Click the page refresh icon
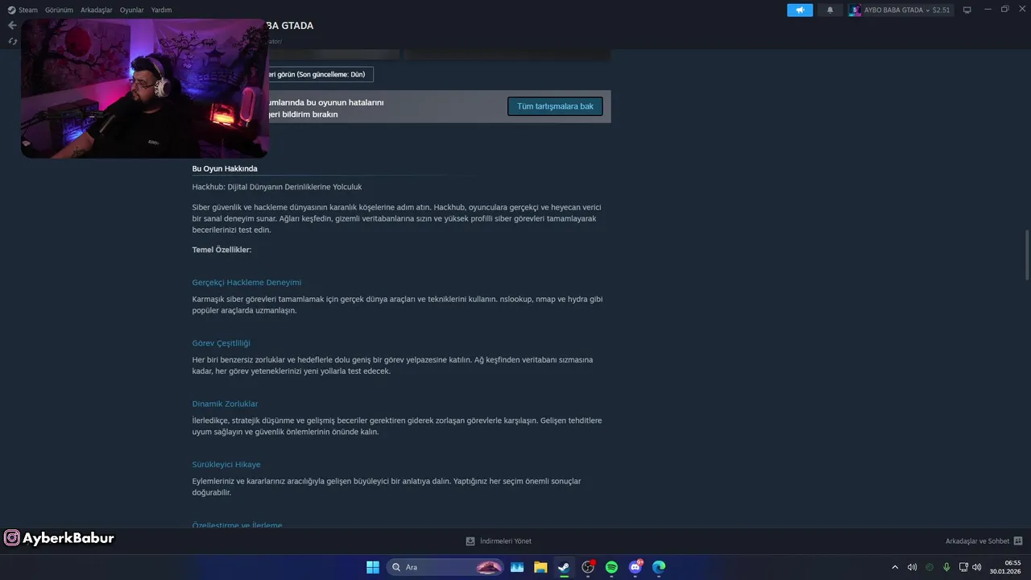Screen dimensions: 1031x580 (12, 41)
